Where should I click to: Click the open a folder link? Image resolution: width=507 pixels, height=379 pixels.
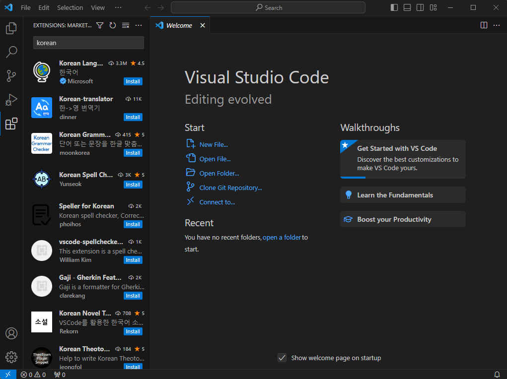coord(282,238)
